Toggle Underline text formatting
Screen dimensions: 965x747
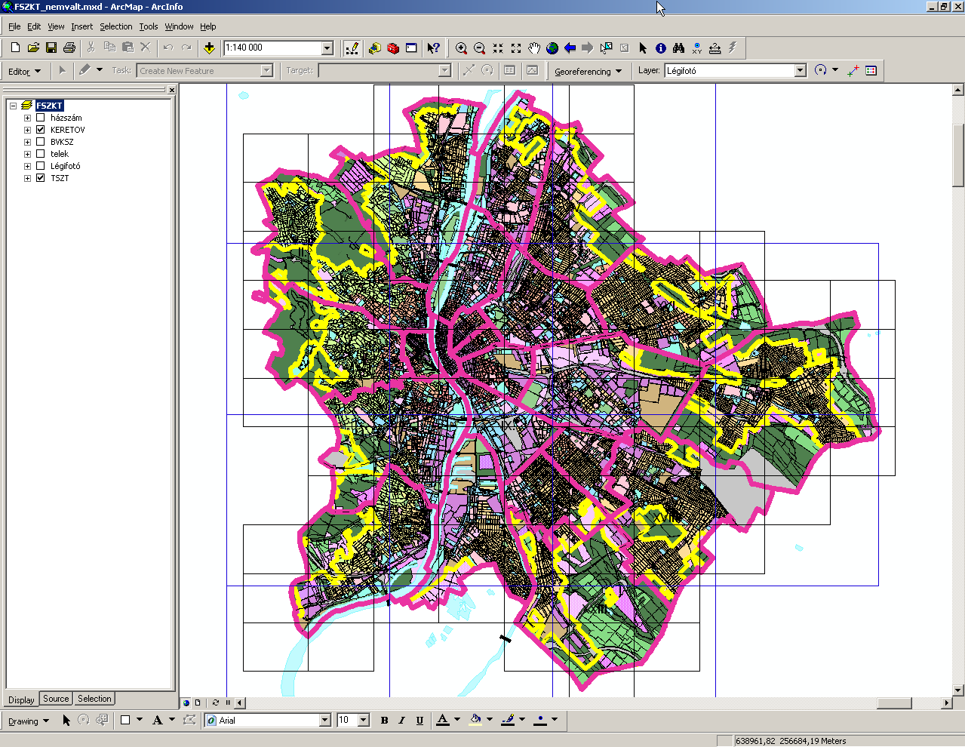(419, 721)
